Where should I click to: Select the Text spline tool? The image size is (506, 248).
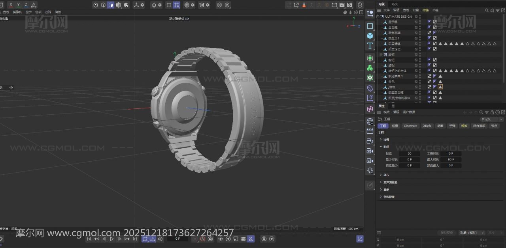(370, 46)
